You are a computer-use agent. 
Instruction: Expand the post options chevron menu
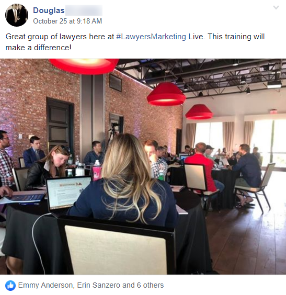tap(276, 7)
